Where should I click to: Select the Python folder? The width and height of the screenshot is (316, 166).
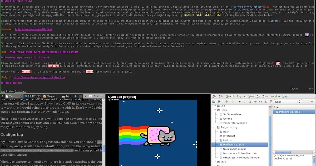click(227, 140)
